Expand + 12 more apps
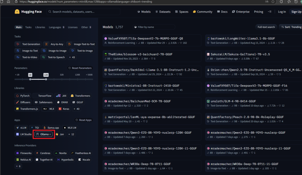302x175 pixels. 71,134
